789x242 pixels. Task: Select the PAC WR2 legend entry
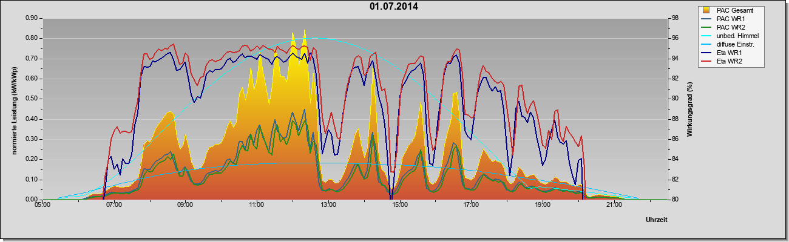point(725,27)
